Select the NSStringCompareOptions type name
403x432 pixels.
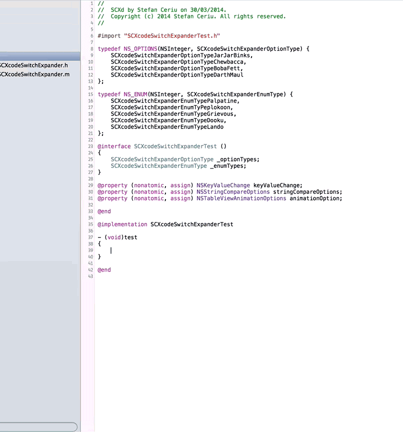(232, 191)
